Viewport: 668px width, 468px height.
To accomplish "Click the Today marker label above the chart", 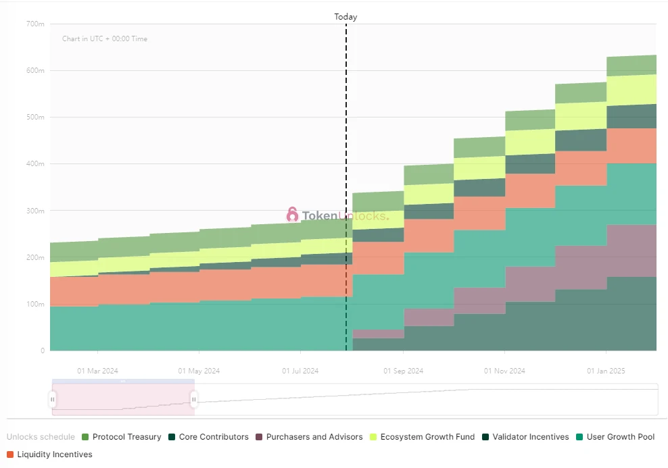I will [x=345, y=16].
